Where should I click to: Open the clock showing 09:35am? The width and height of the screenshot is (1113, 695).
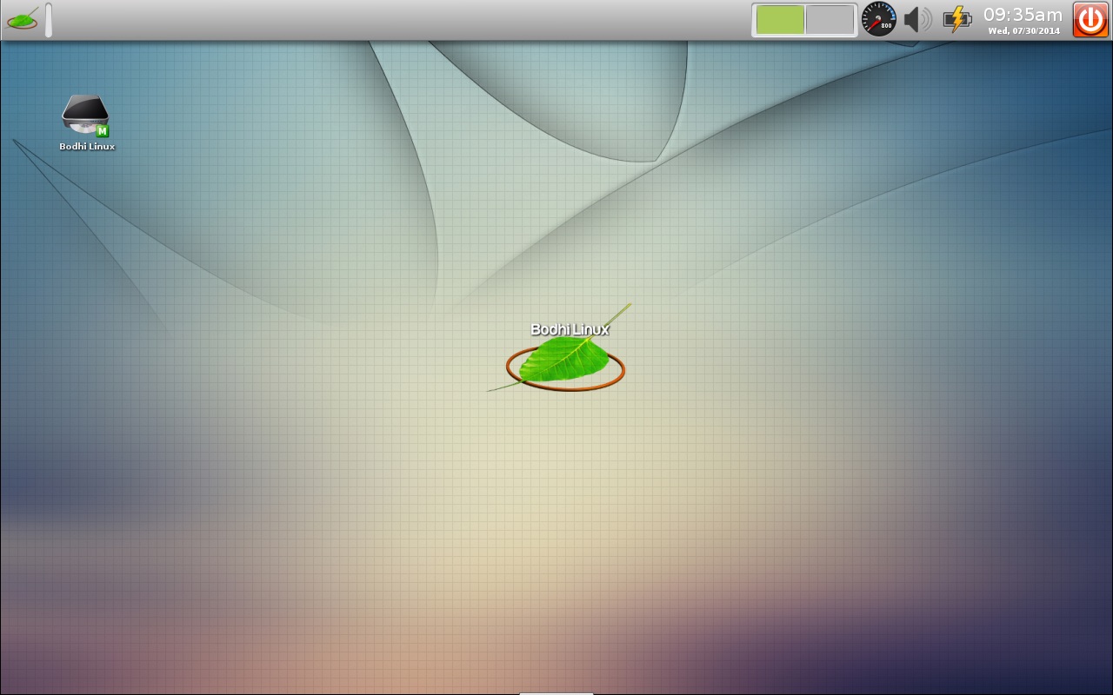coord(1023,15)
